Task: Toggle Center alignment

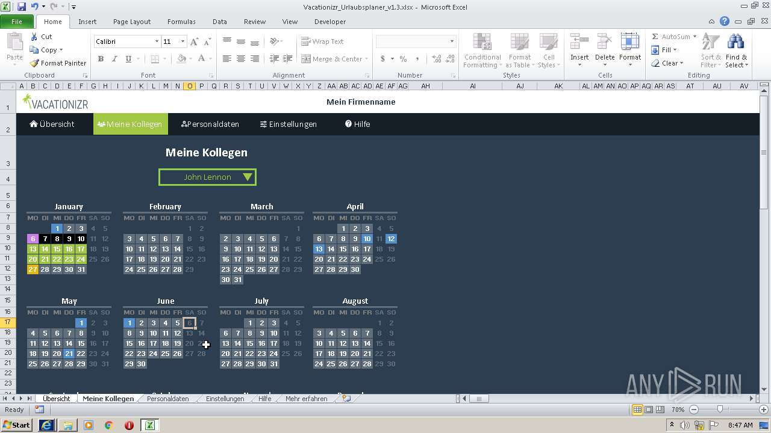Action: [241, 59]
